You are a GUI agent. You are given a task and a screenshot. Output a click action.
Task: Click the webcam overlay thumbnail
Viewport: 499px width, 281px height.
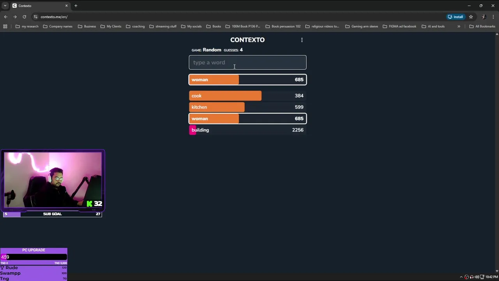pyautogui.click(x=53, y=180)
